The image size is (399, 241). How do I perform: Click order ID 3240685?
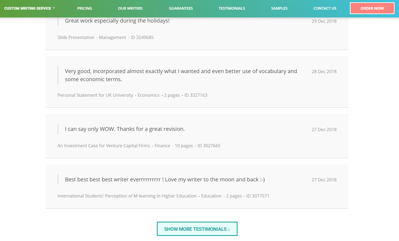tap(142, 37)
